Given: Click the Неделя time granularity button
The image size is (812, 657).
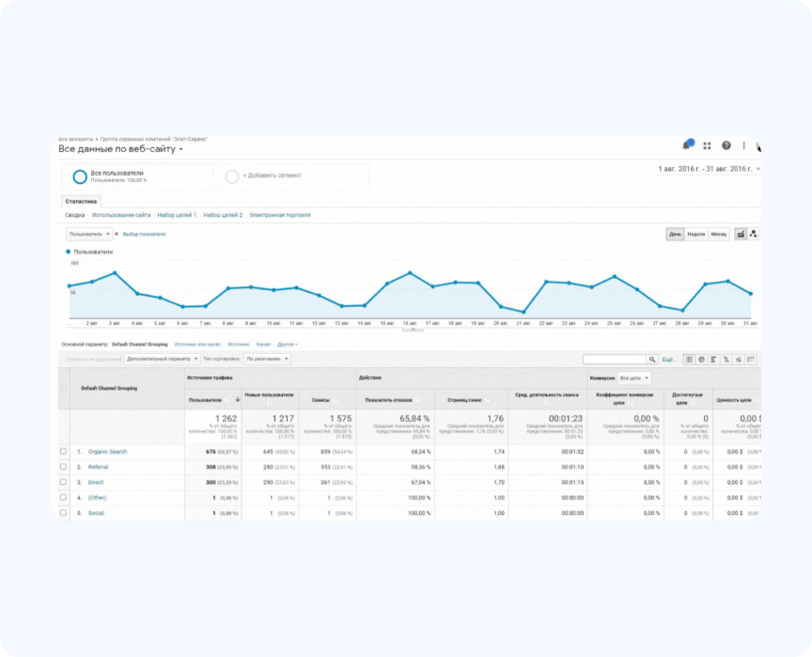Looking at the screenshot, I should [696, 234].
